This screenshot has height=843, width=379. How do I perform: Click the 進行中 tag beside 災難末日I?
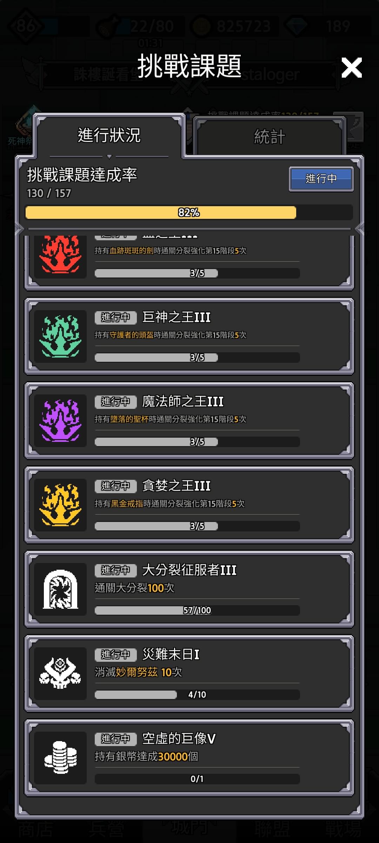tap(115, 654)
